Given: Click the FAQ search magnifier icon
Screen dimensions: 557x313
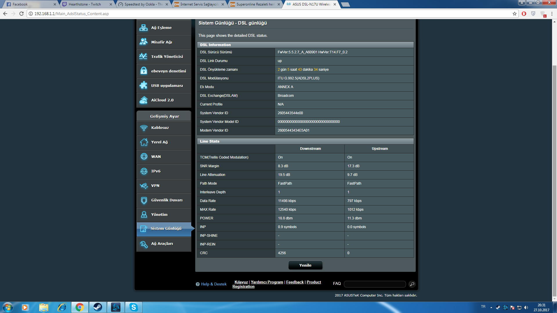Looking at the screenshot, I should coord(412,284).
